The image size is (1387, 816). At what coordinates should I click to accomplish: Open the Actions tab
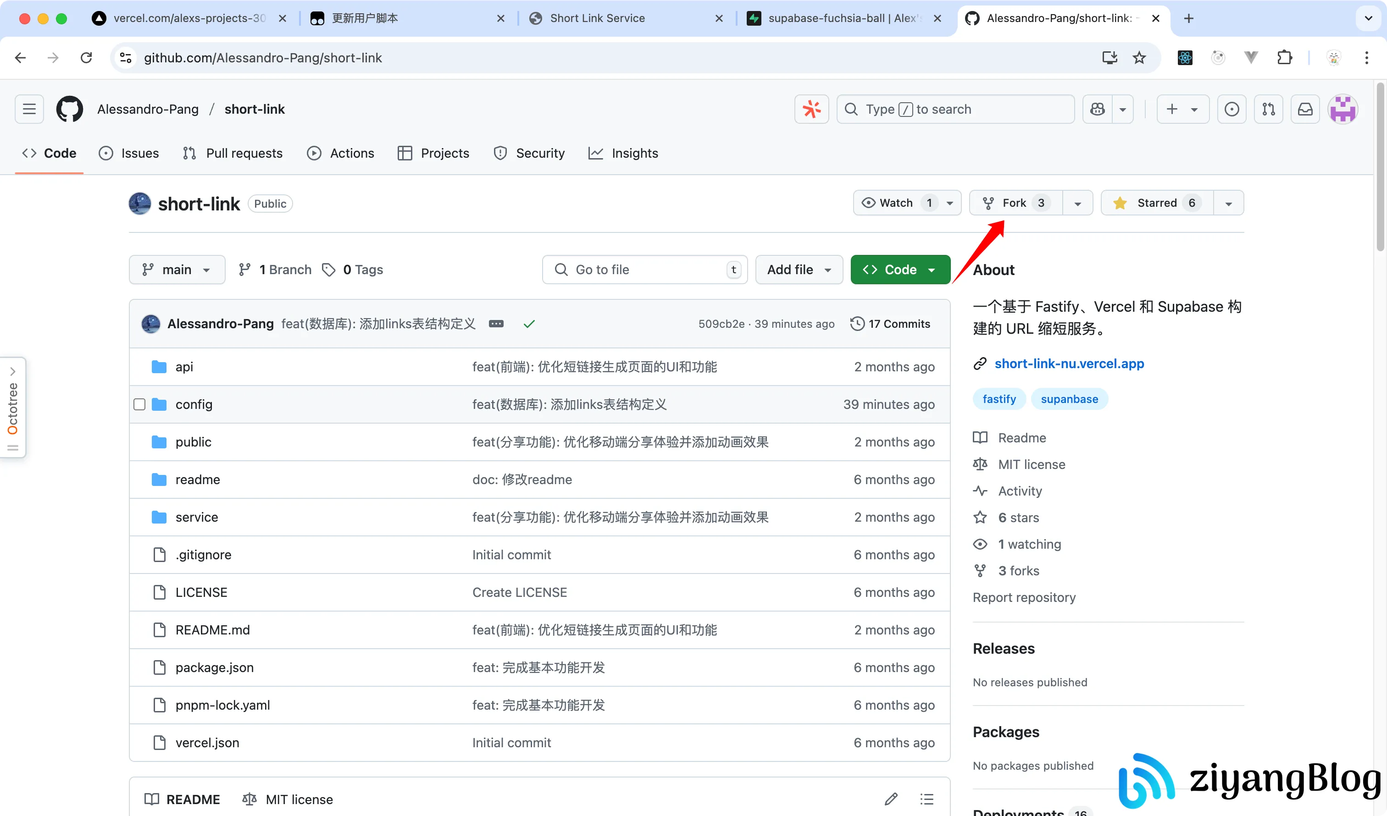[x=341, y=153]
